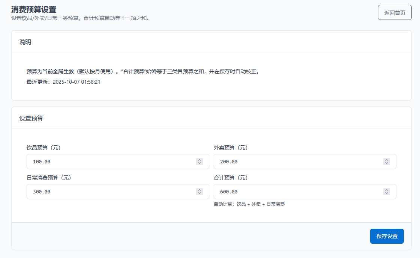Click the 合计预算（元）label
The image size is (420, 258).
point(231,178)
